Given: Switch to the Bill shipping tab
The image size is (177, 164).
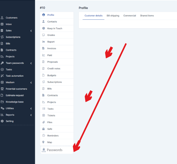Looking at the screenshot, I should pyautogui.click(x=113, y=16).
